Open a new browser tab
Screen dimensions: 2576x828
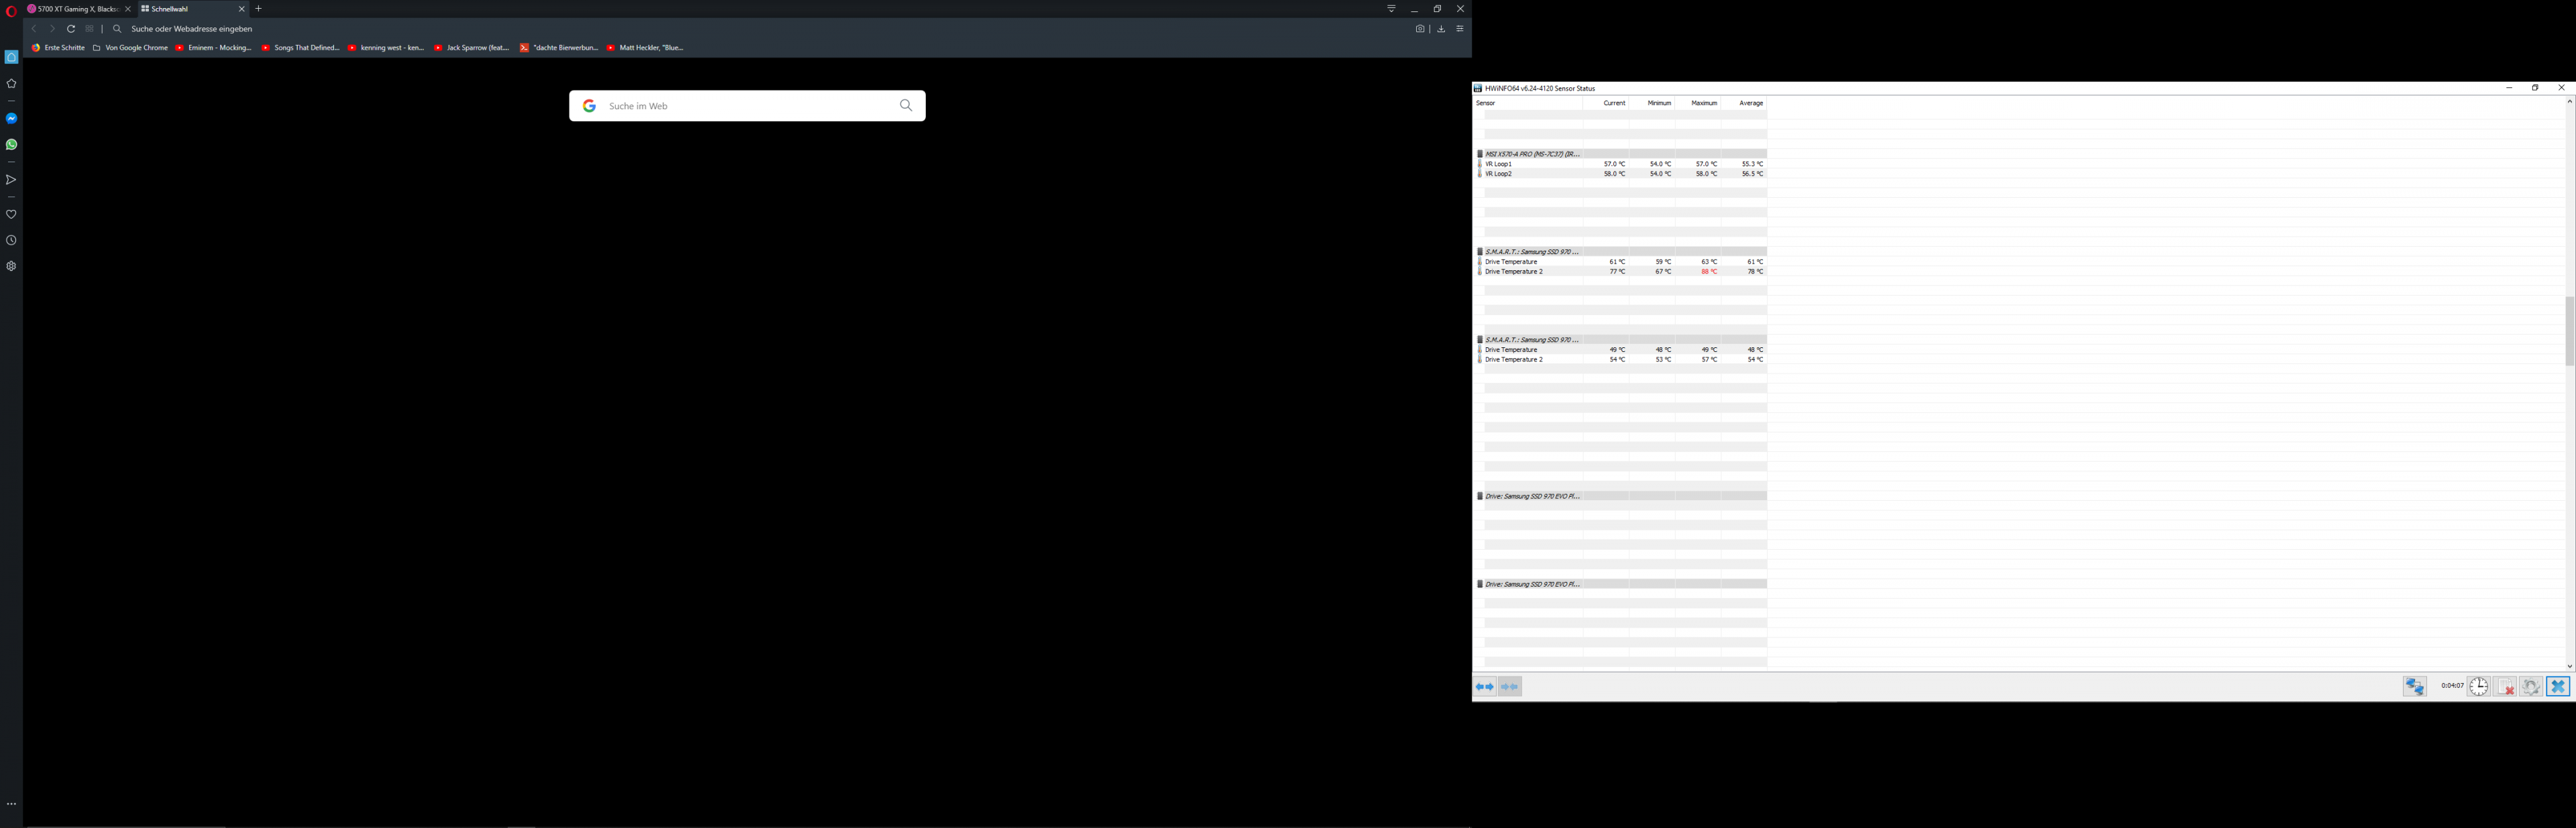pyautogui.click(x=259, y=9)
